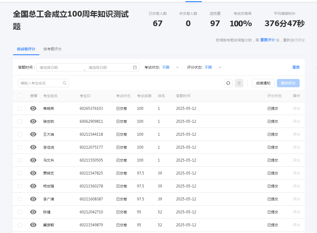Open the calendar icon for 答题时间

pyautogui.click(x=135, y=67)
